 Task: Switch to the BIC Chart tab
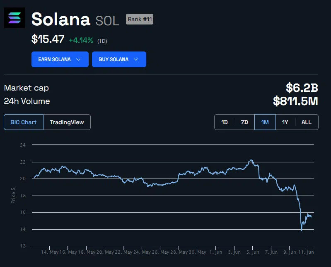pyautogui.click(x=24, y=122)
